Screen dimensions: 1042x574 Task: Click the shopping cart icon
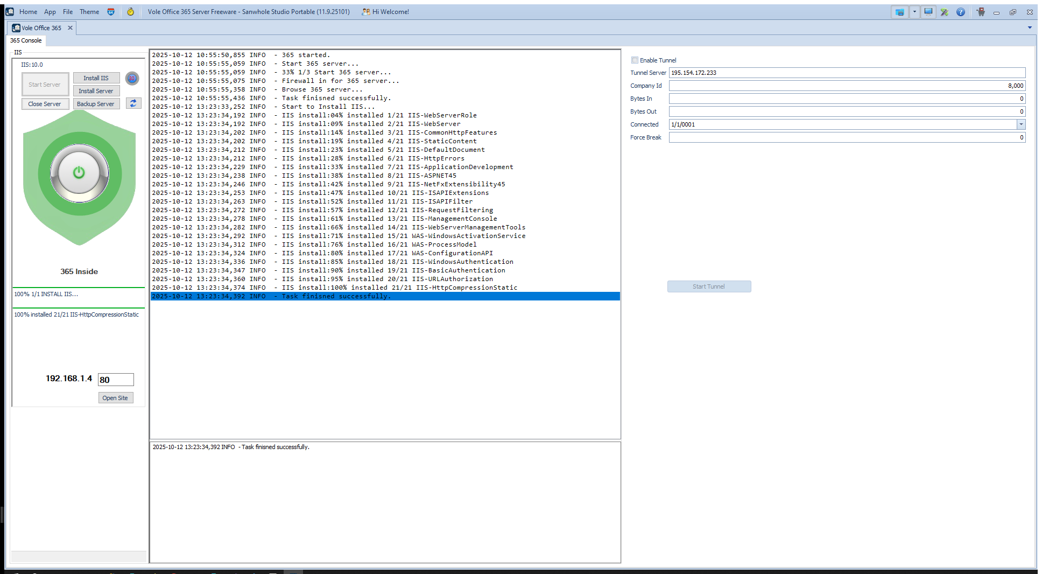[981, 12]
